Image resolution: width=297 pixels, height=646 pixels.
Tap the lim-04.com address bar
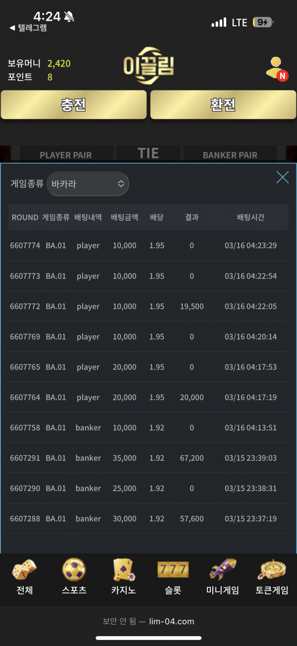148,621
